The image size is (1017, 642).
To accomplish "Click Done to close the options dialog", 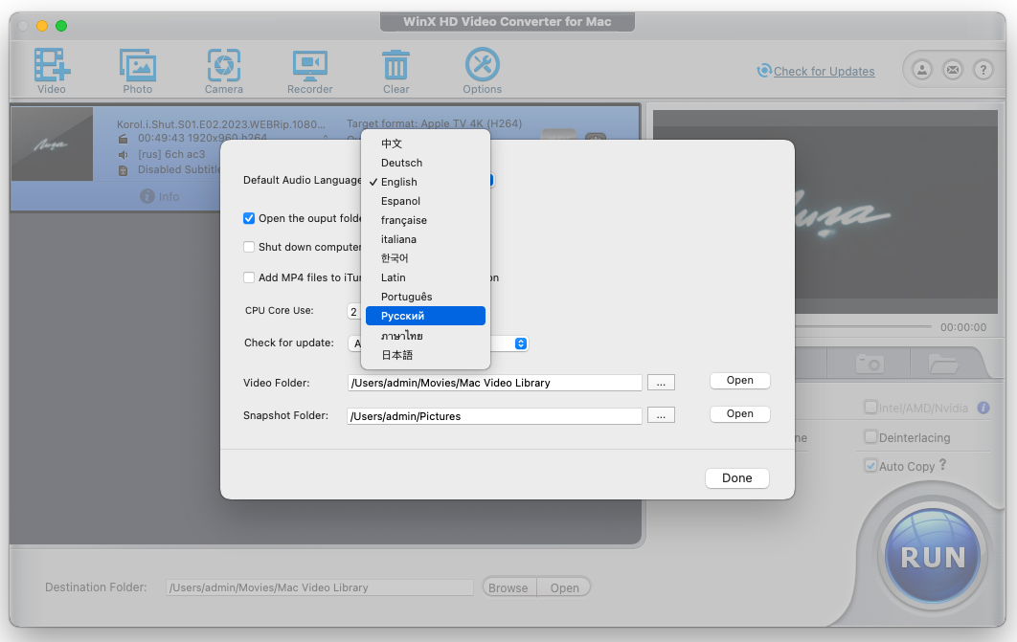I will [x=736, y=478].
